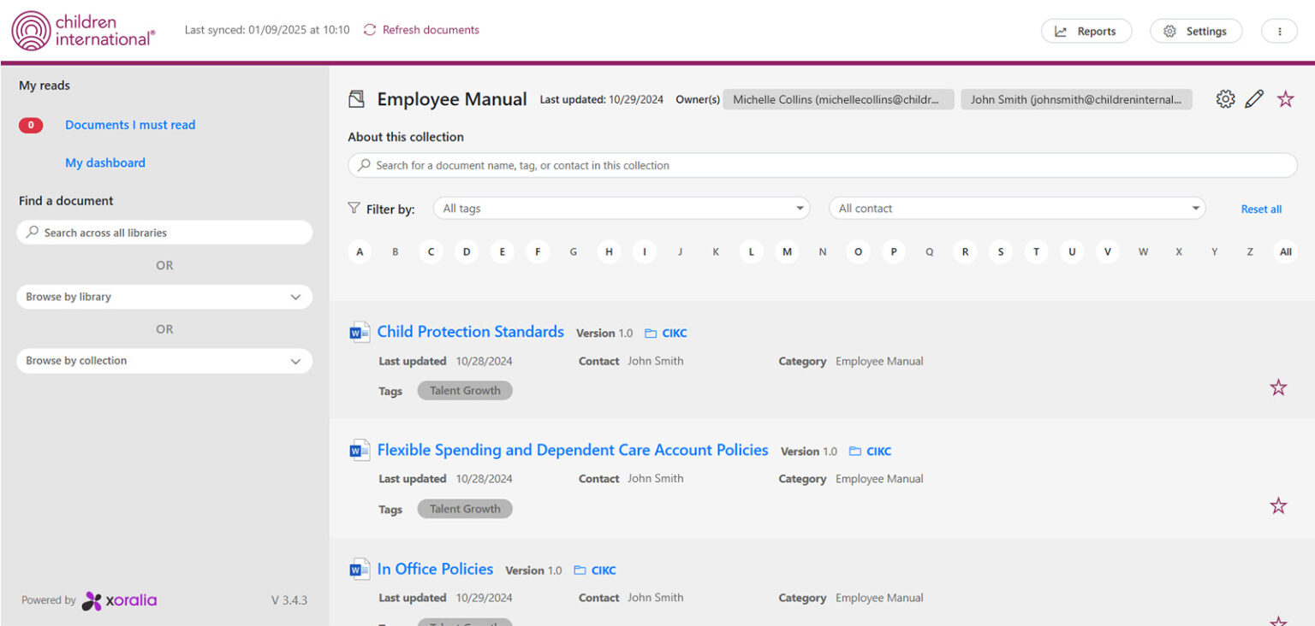Expand the Browse by library dropdown
The image size is (1315, 626).
point(164,297)
